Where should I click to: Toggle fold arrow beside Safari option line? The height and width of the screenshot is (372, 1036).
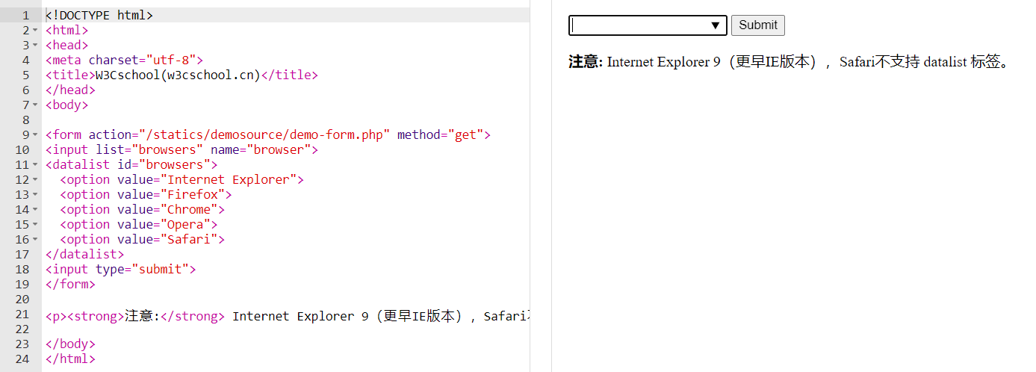coord(35,240)
